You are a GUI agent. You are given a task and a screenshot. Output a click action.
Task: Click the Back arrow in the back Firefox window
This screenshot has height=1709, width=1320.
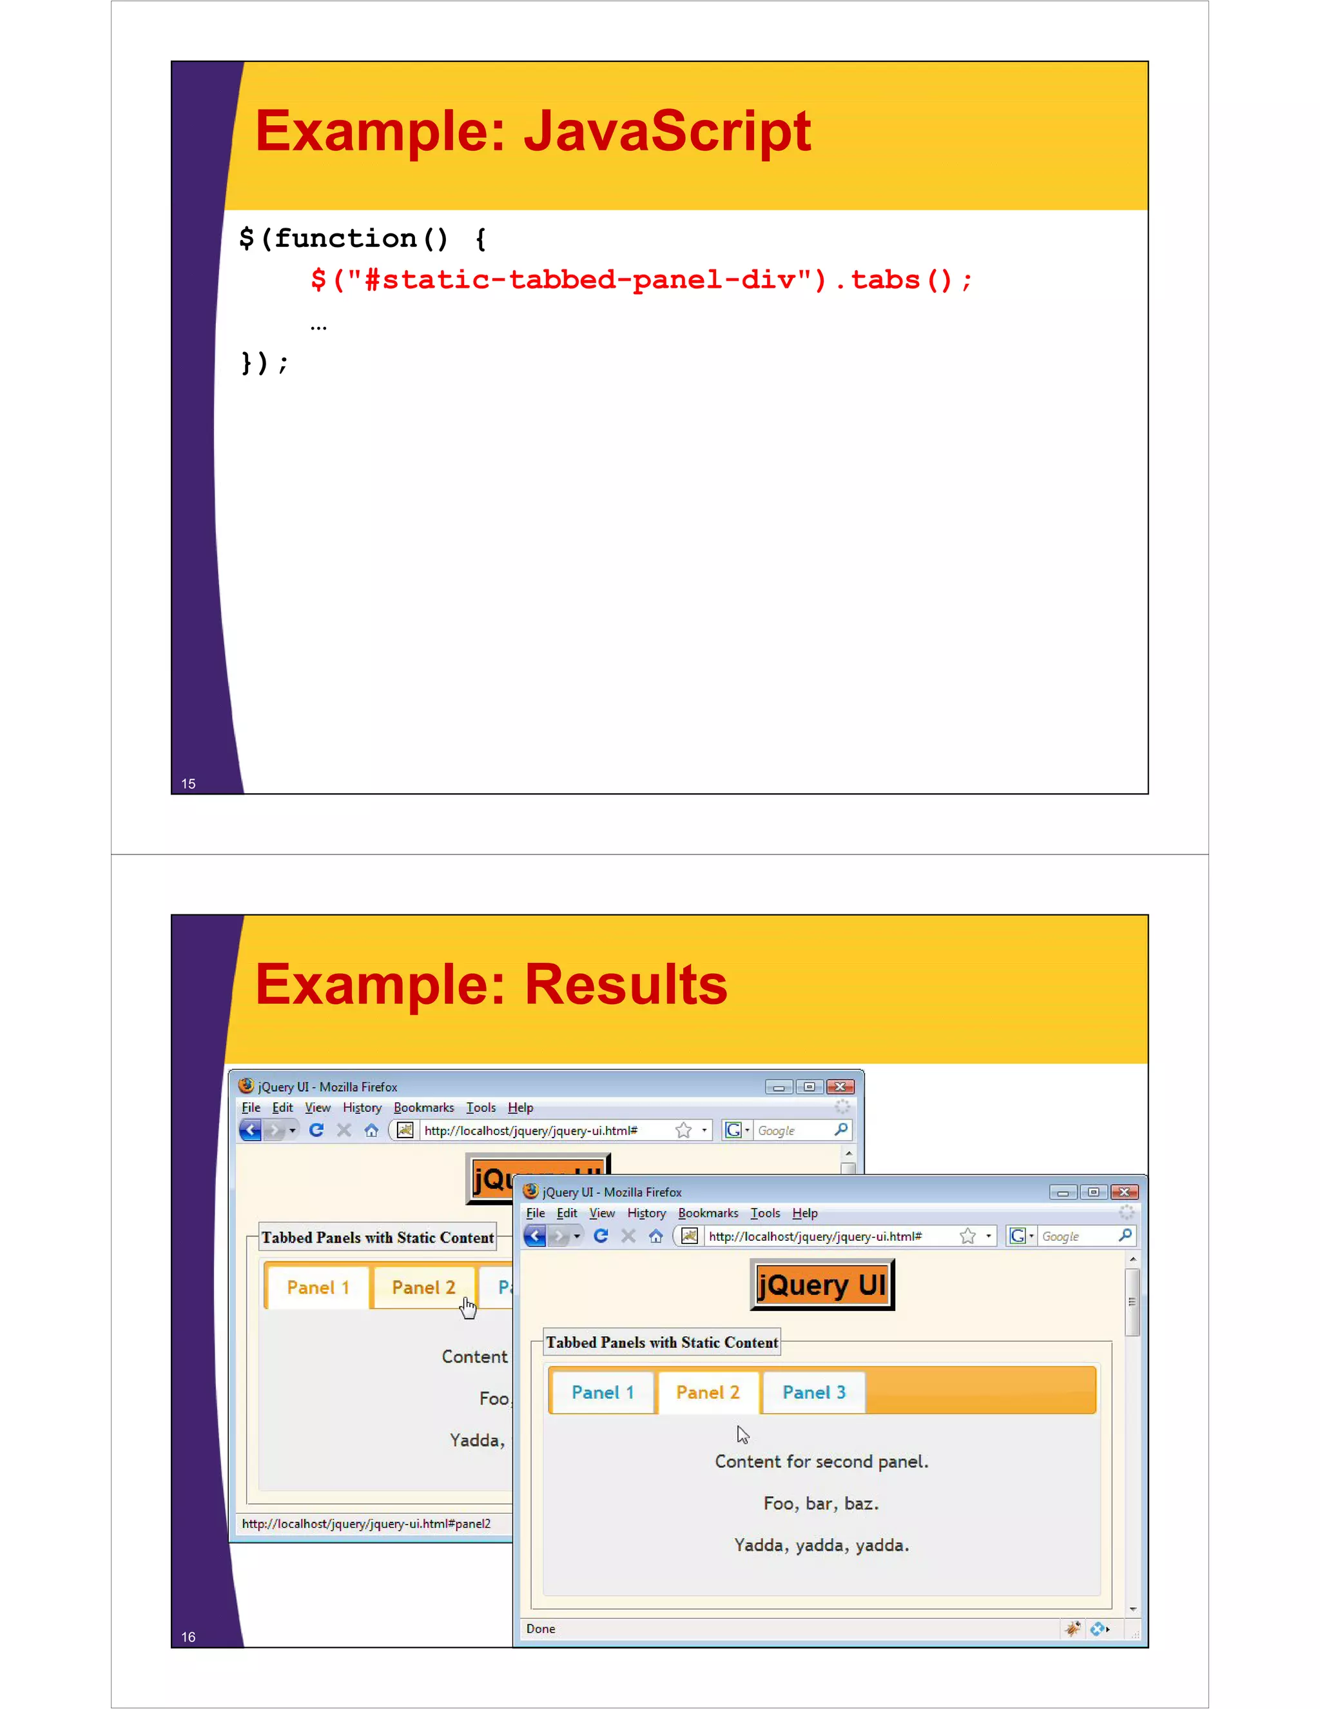coord(250,1130)
